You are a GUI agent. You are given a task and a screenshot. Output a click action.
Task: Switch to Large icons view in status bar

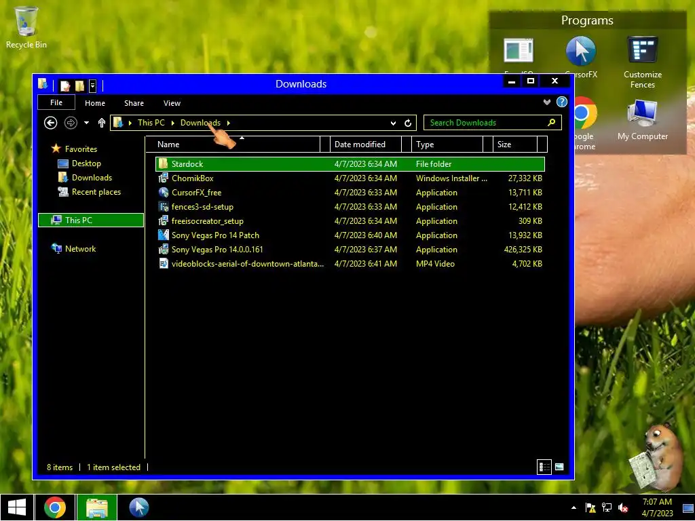pos(559,467)
